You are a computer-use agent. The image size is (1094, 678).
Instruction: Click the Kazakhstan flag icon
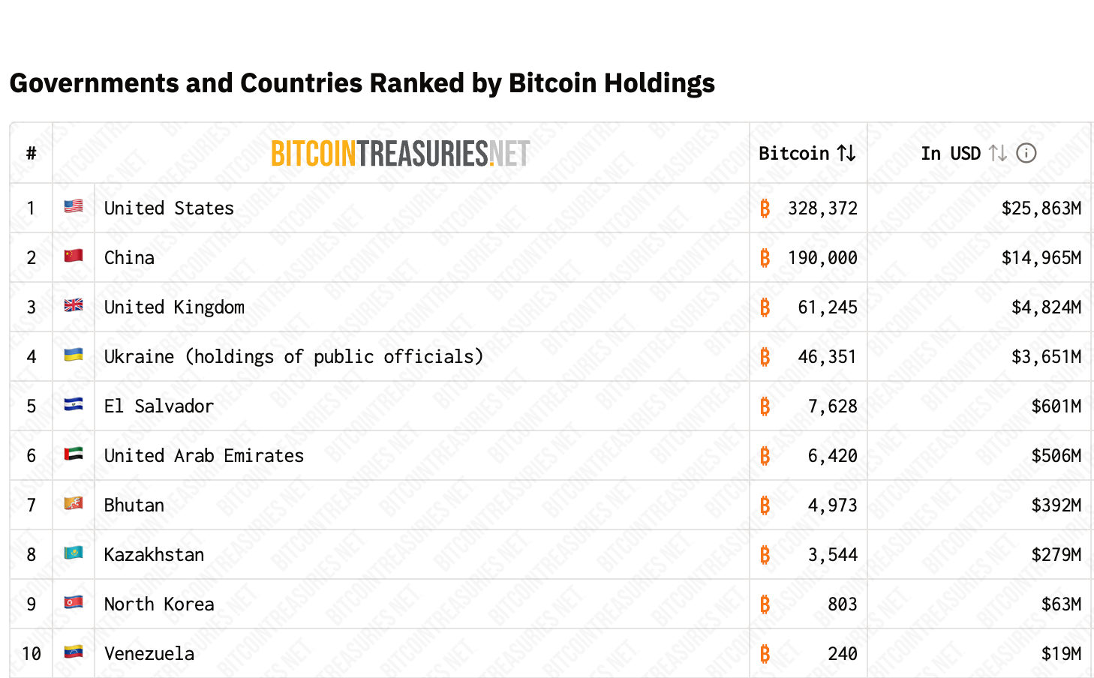click(74, 553)
